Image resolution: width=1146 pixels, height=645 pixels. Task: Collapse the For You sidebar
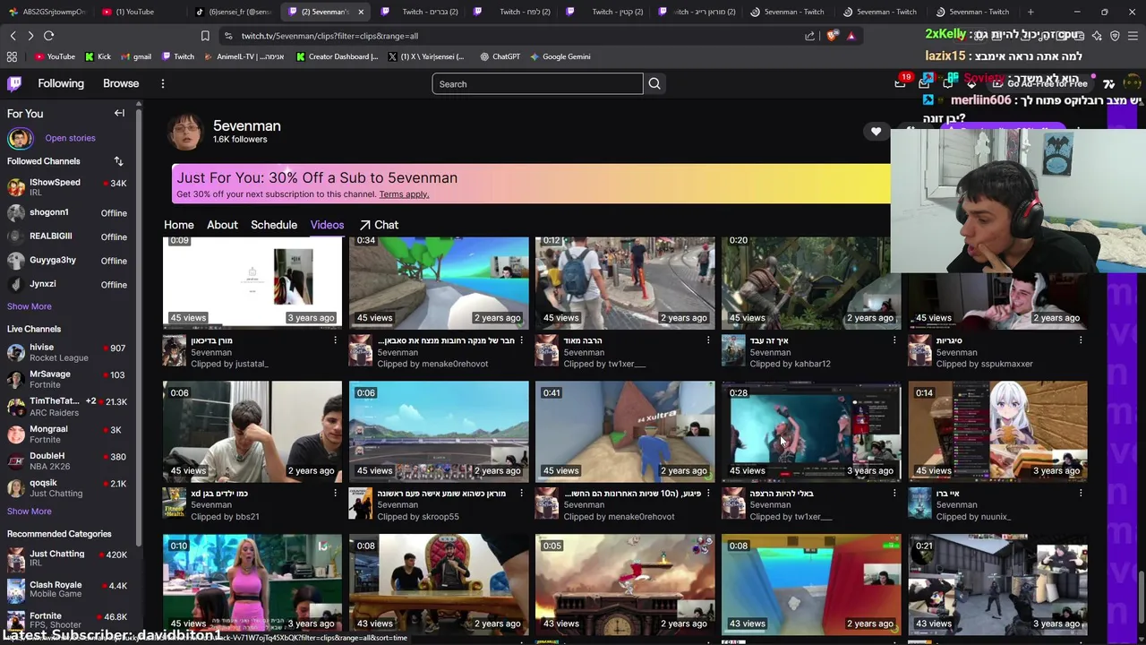pyautogui.click(x=119, y=113)
